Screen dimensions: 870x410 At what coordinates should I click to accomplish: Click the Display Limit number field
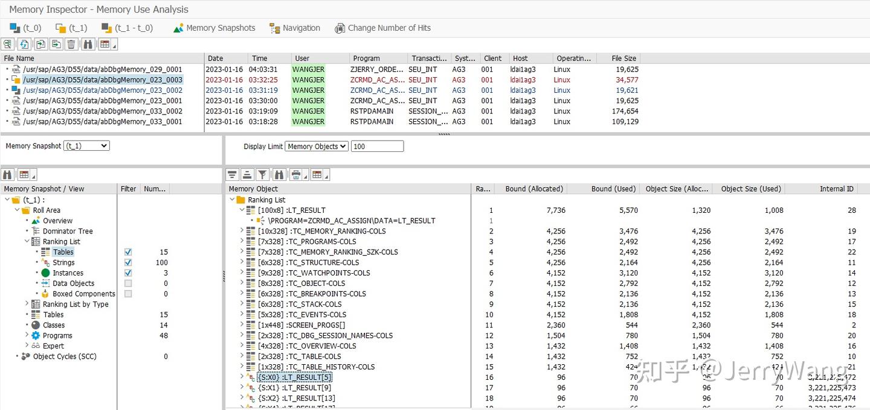click(377, 146)
